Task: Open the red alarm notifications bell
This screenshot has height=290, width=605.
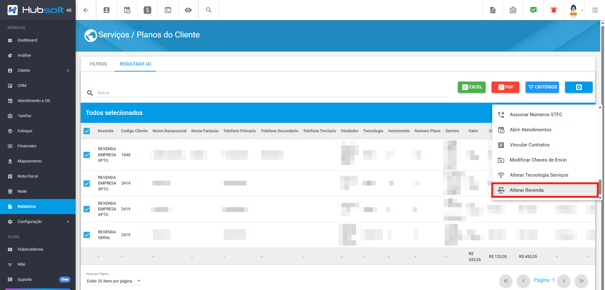Action: coord(553,10)
